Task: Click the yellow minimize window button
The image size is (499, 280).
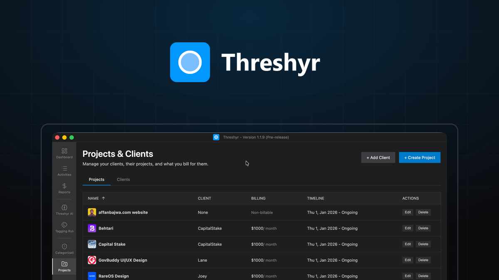Action: click(64, 137)
